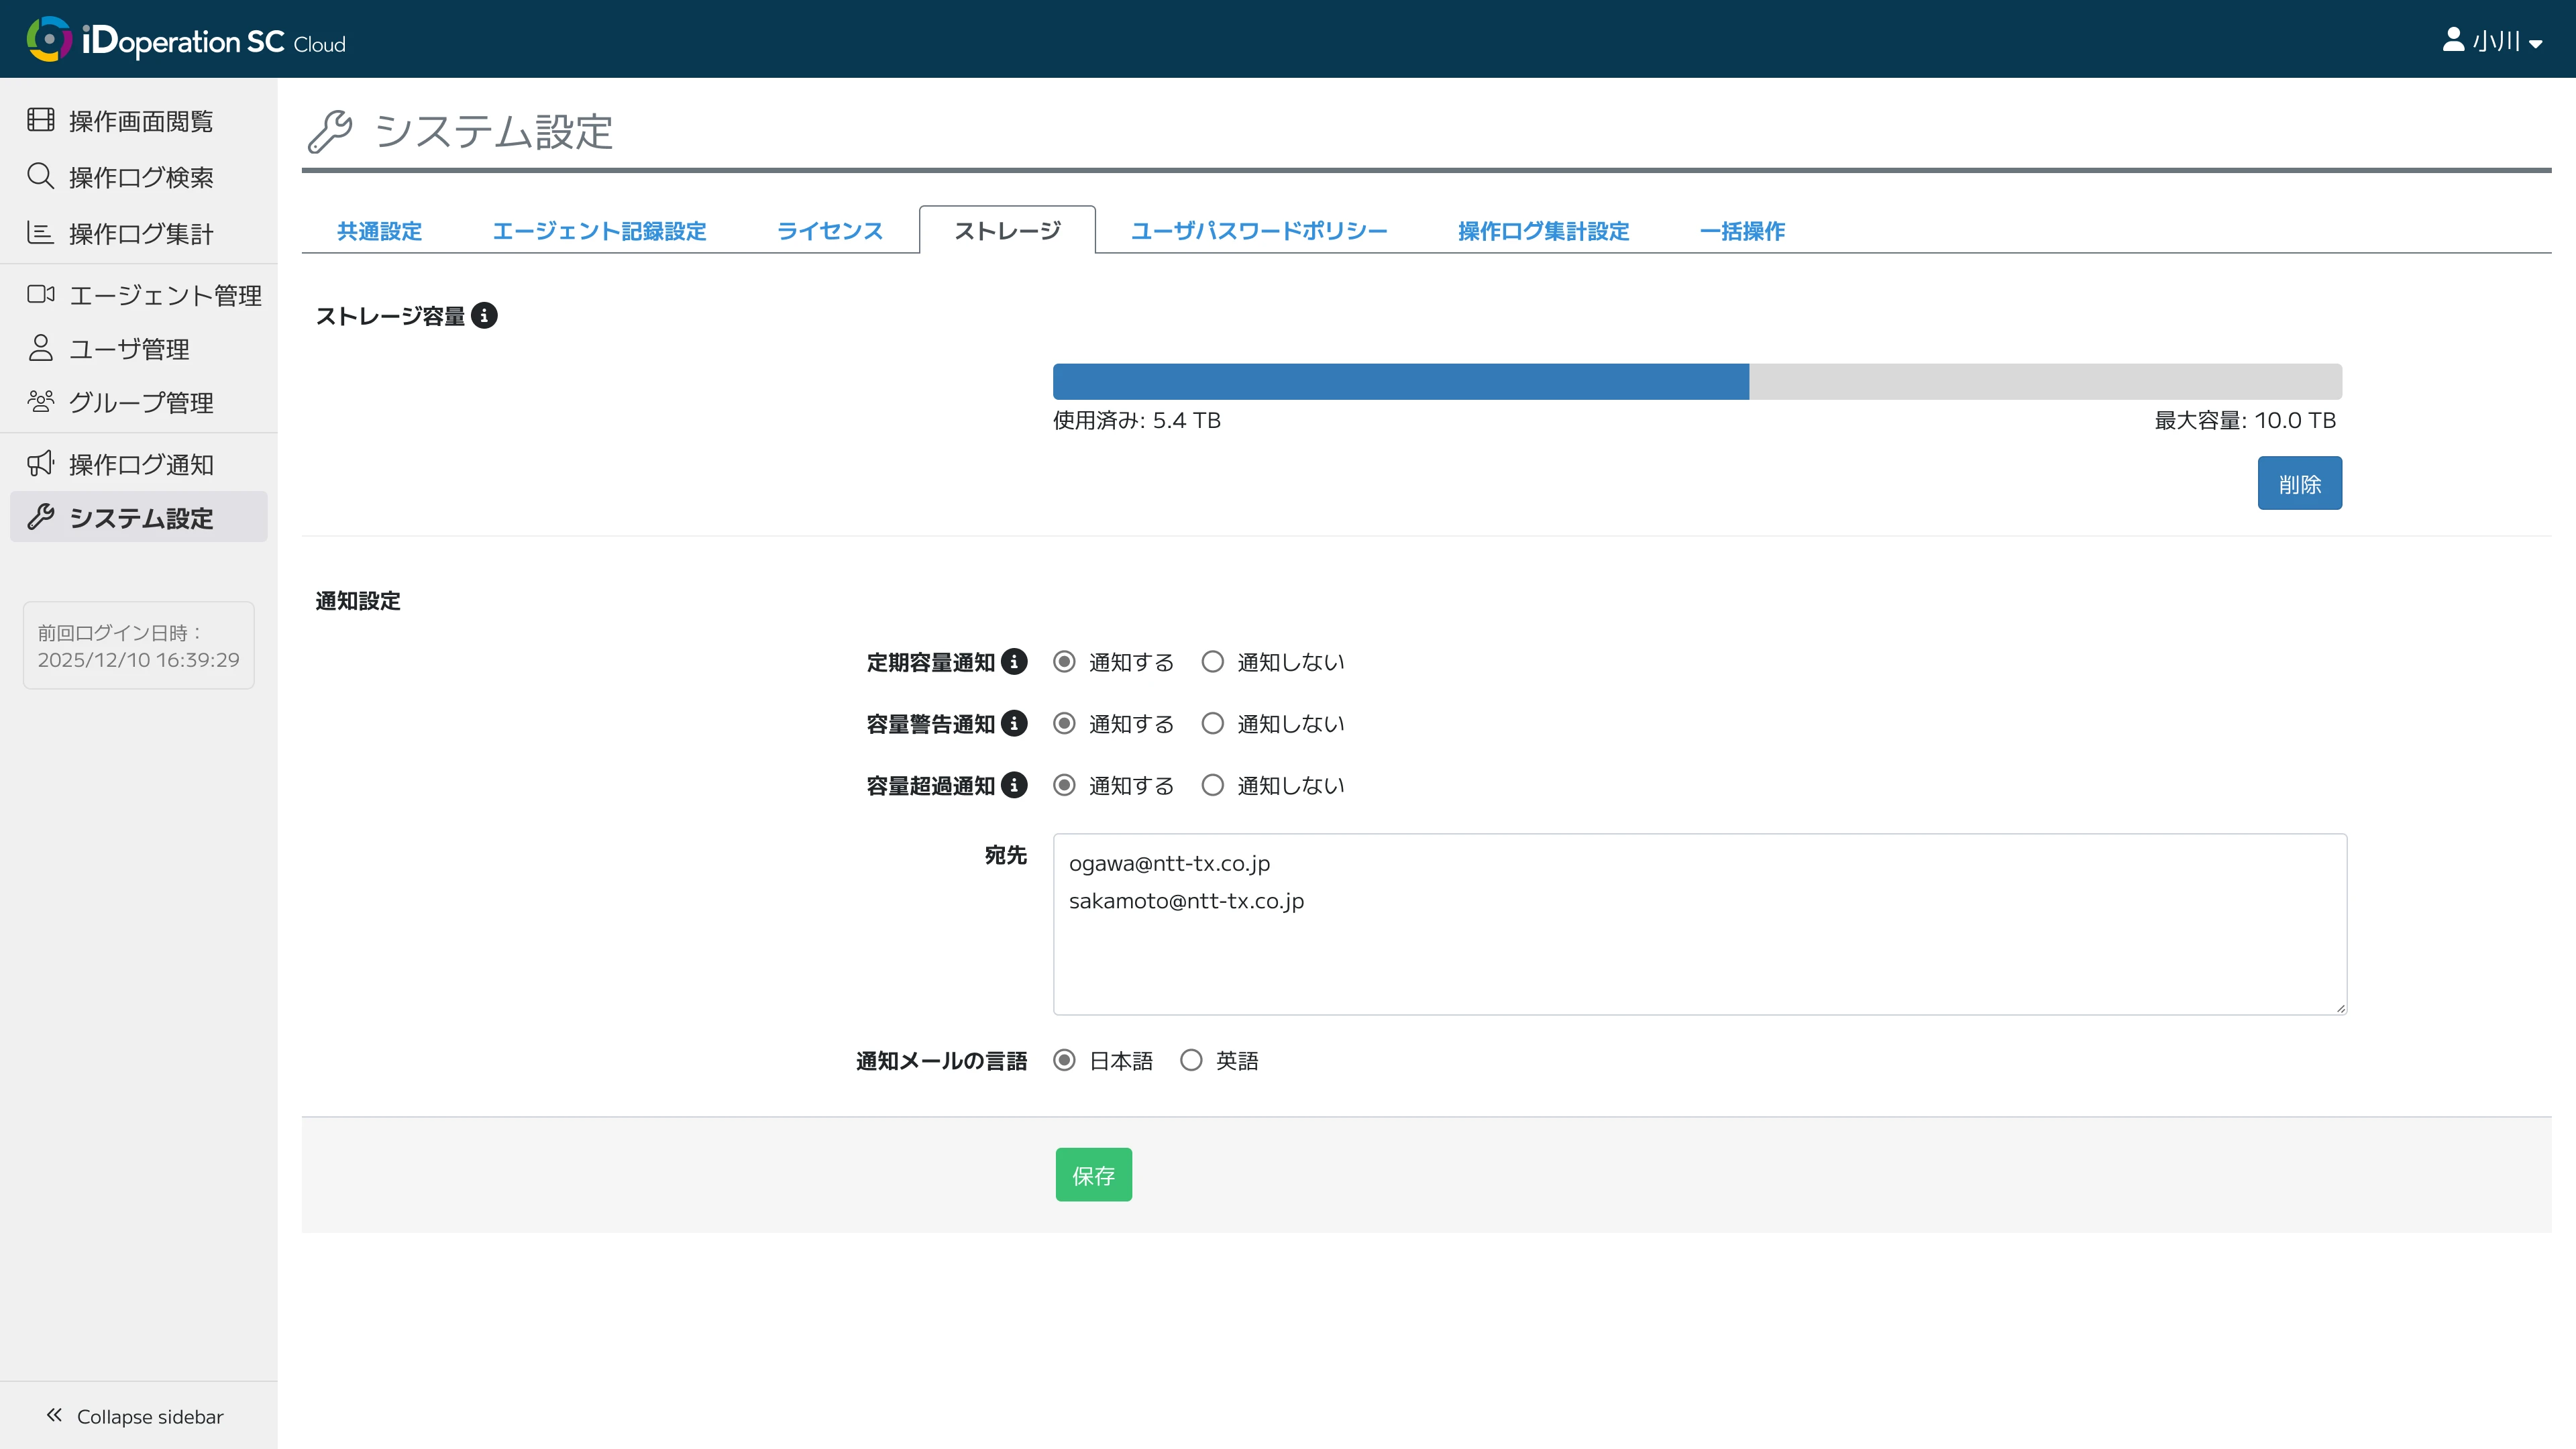
Task: Click the 操作ログ集計 chart icon
Action: (x=41, y=233)
